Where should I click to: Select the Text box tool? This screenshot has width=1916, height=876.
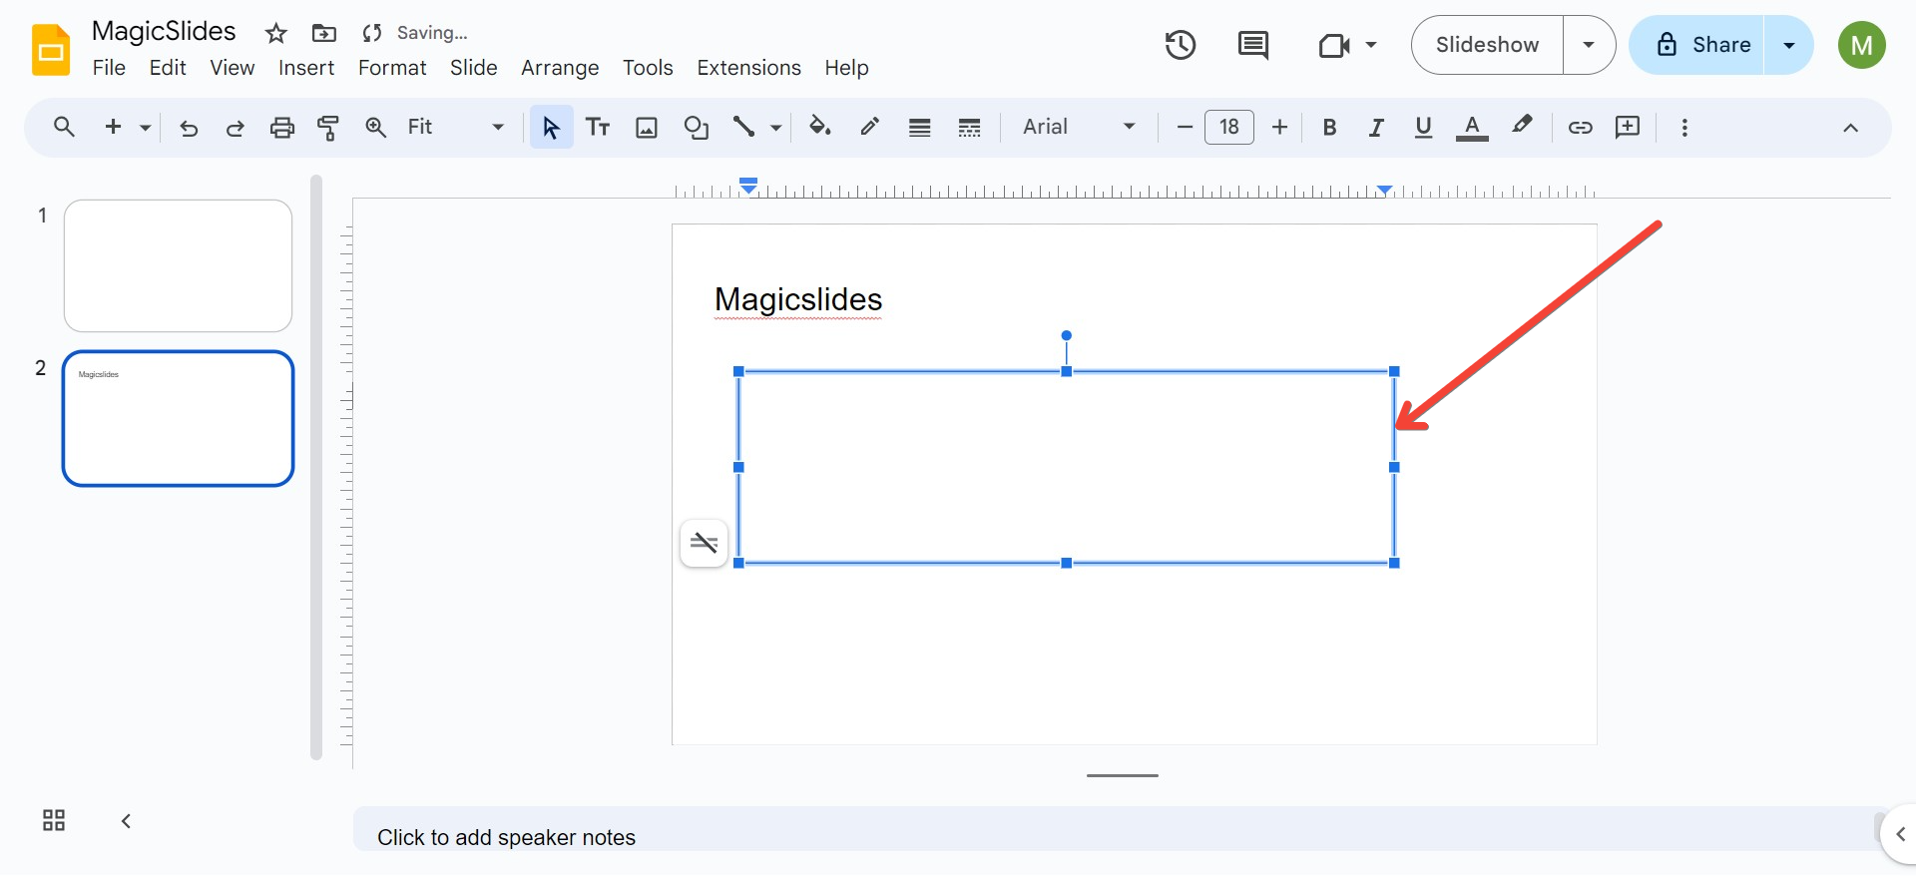tap(598, 128)
